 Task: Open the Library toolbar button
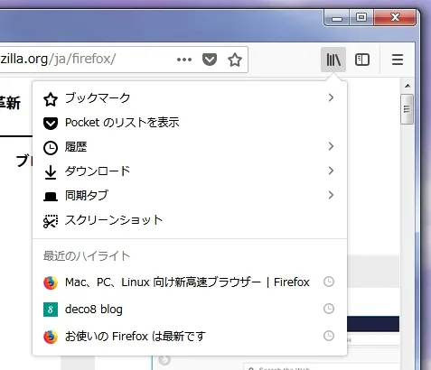click(333, 60)
